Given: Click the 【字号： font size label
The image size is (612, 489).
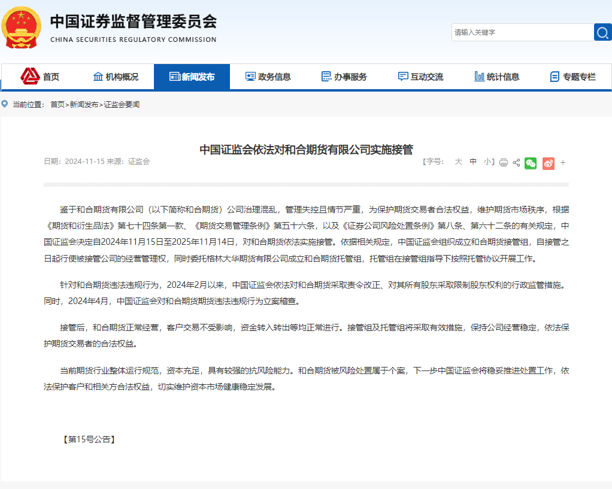Looking at the screenshot, I should (433, 162).
